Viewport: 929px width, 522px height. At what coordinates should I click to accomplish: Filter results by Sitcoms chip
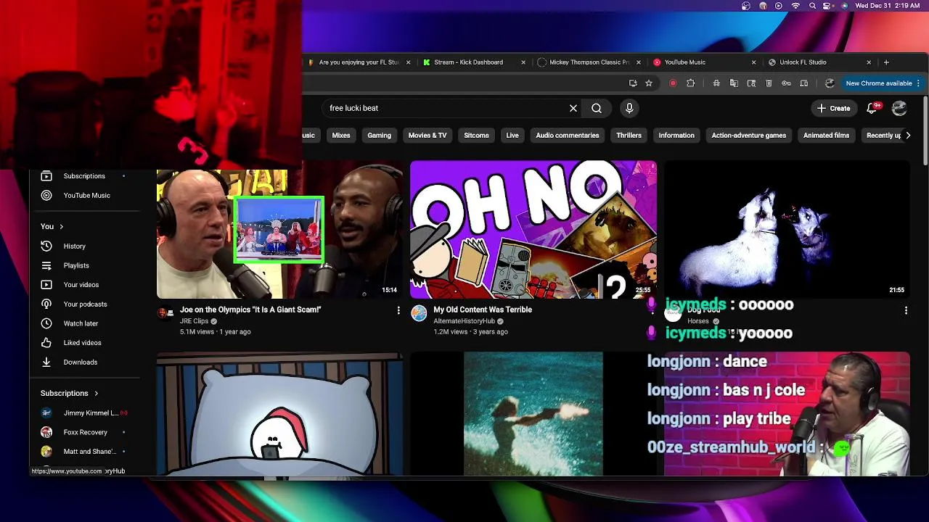coord(477,136)
